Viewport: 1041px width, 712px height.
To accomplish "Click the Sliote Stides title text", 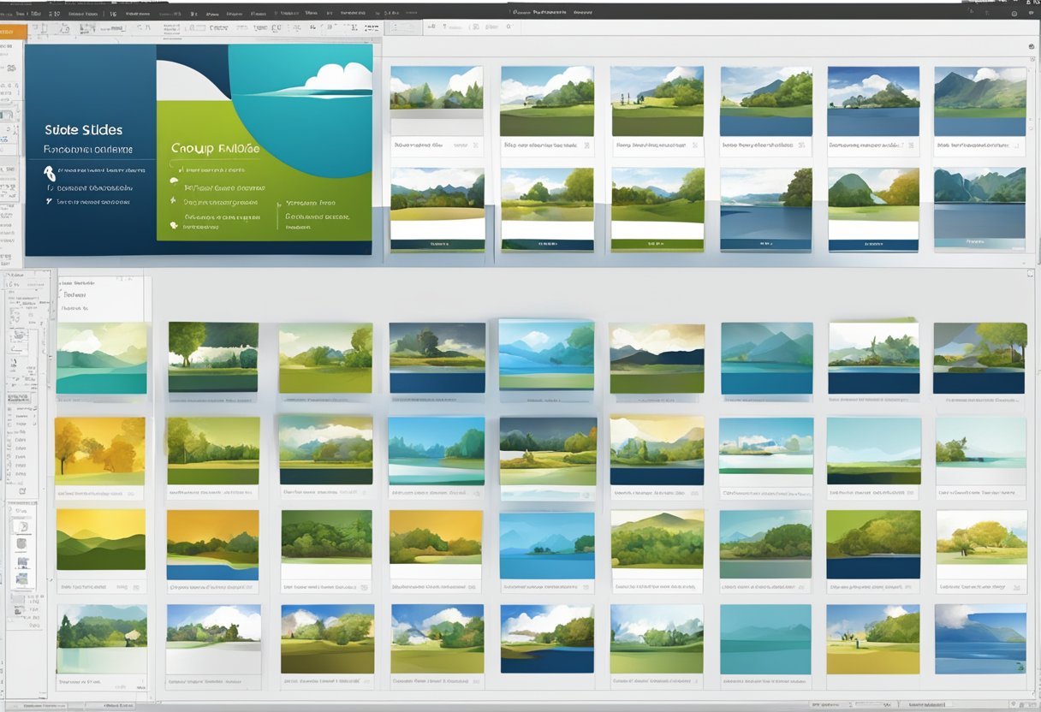I will (83, 130).
